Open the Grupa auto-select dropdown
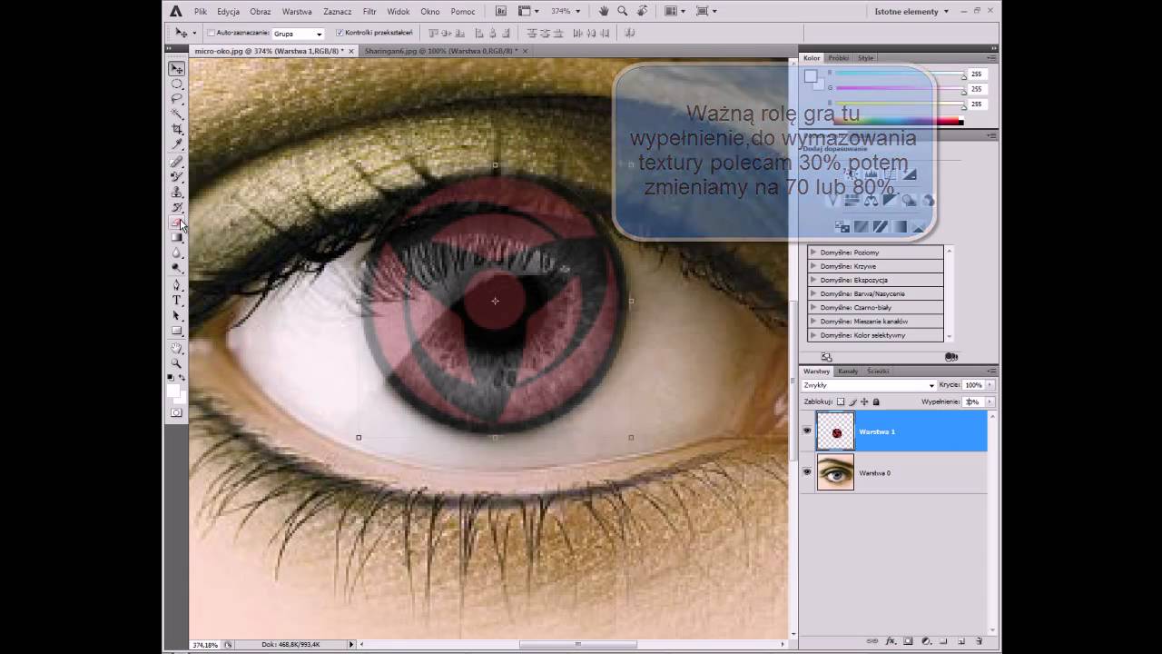 pos(298,34)
